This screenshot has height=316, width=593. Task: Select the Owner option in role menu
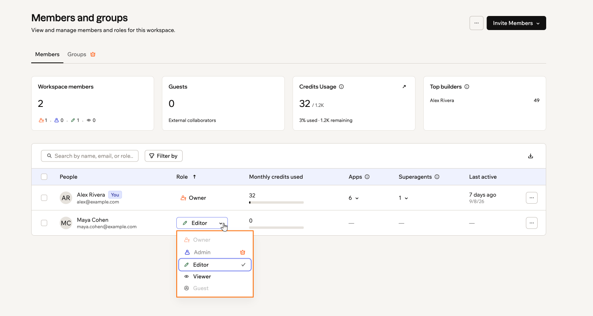tap(215, 240)
